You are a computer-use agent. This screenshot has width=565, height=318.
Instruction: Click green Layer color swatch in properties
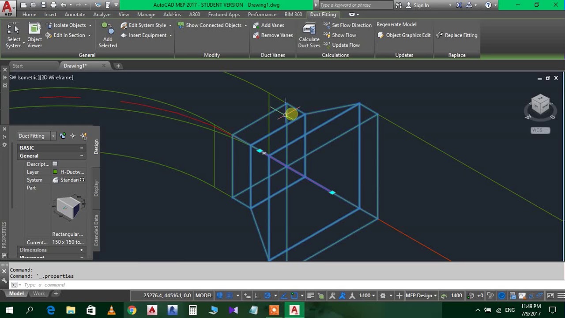coord(55,172)
